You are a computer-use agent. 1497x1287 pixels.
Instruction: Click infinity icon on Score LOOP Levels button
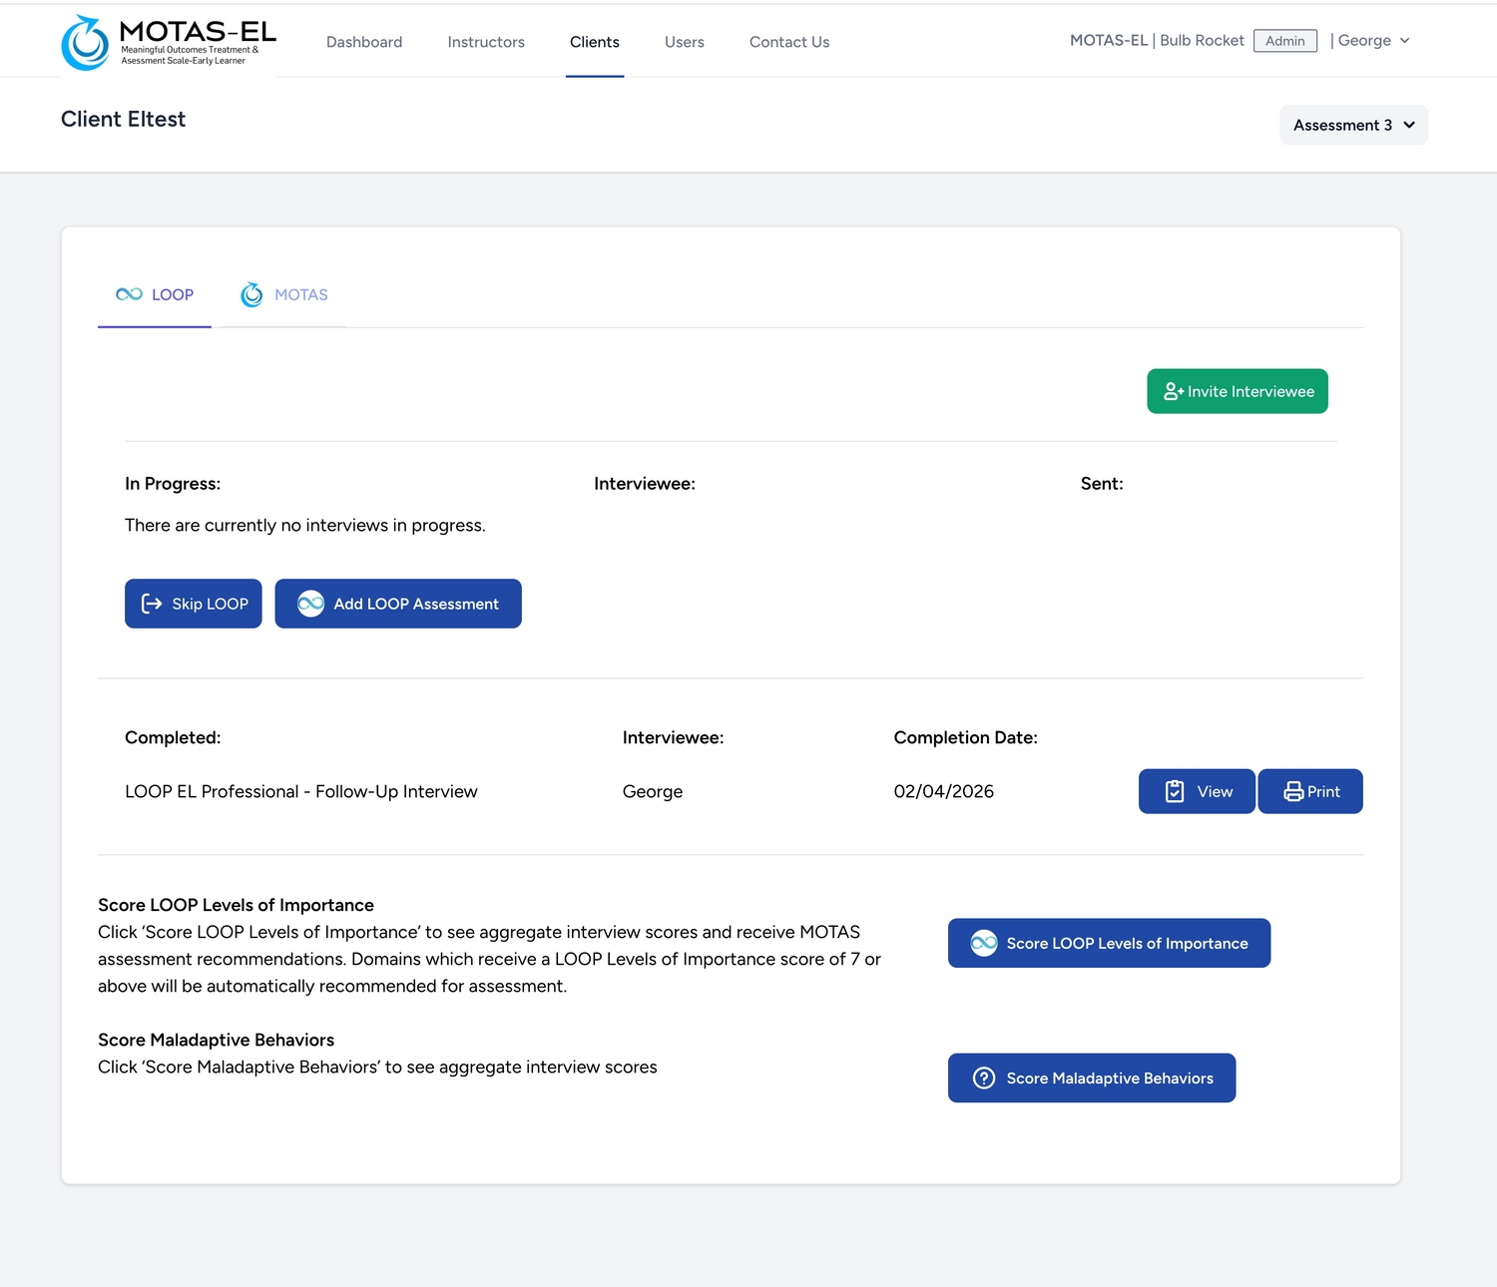[984, 944]
